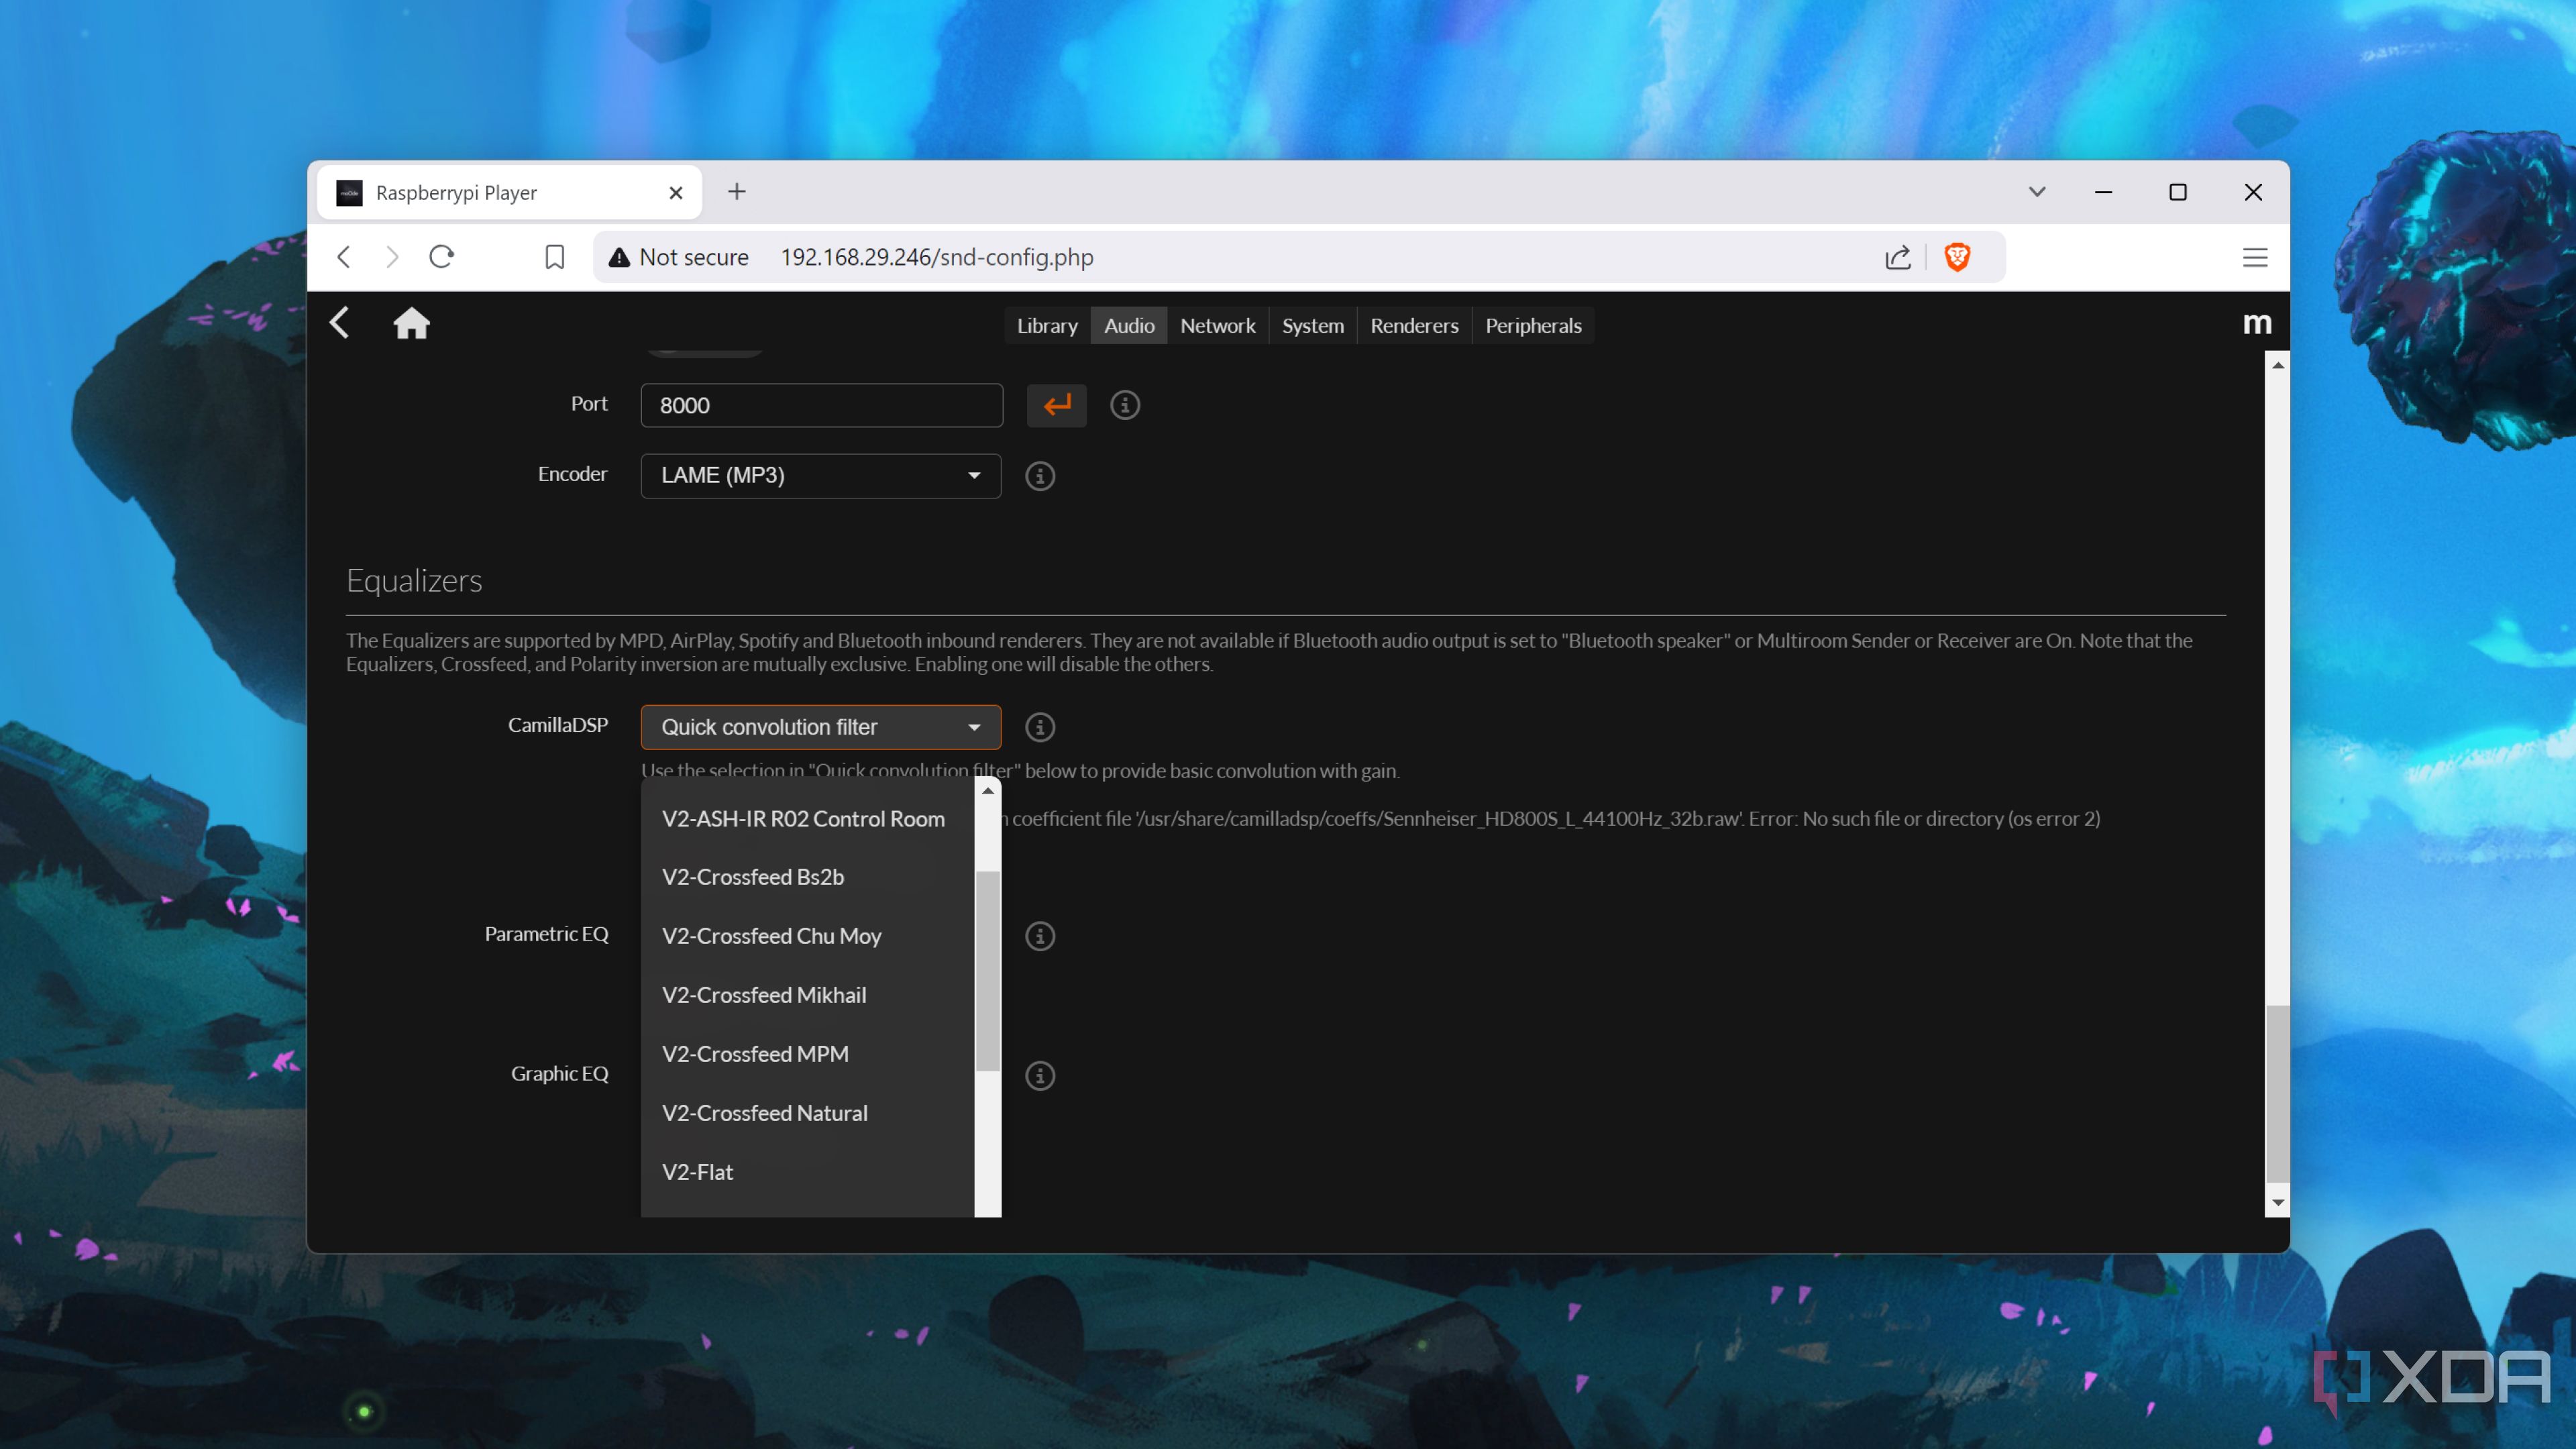Show info for the Graphic EQ setting

1040,1076
